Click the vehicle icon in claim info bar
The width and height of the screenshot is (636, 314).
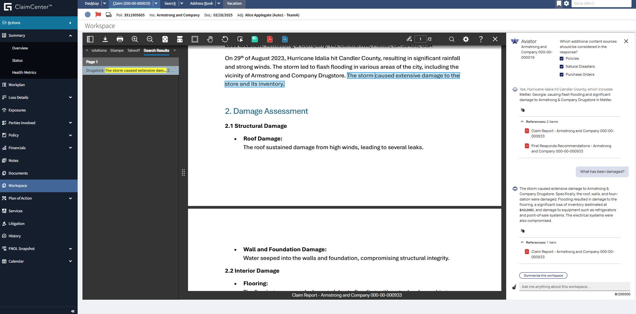109,15
